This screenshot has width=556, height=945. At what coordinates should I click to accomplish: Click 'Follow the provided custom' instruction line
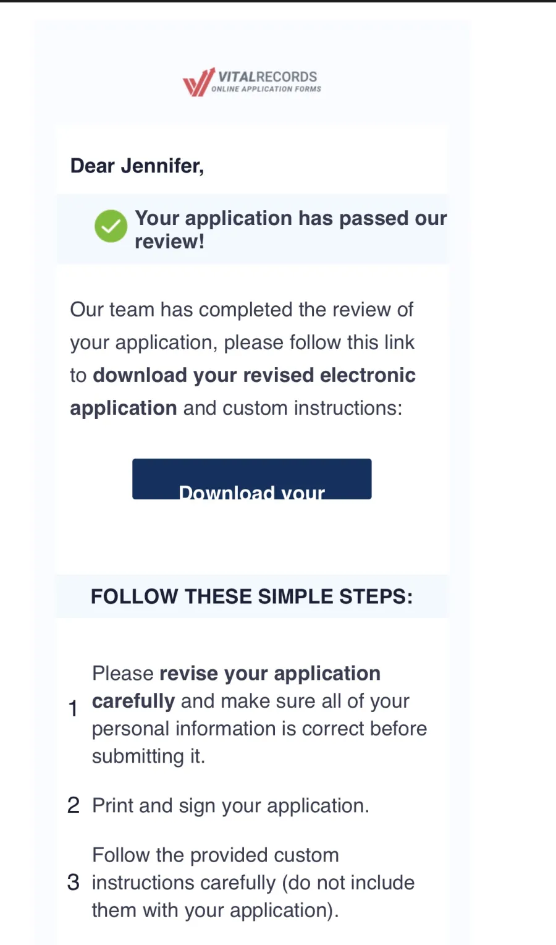point(216,855)
